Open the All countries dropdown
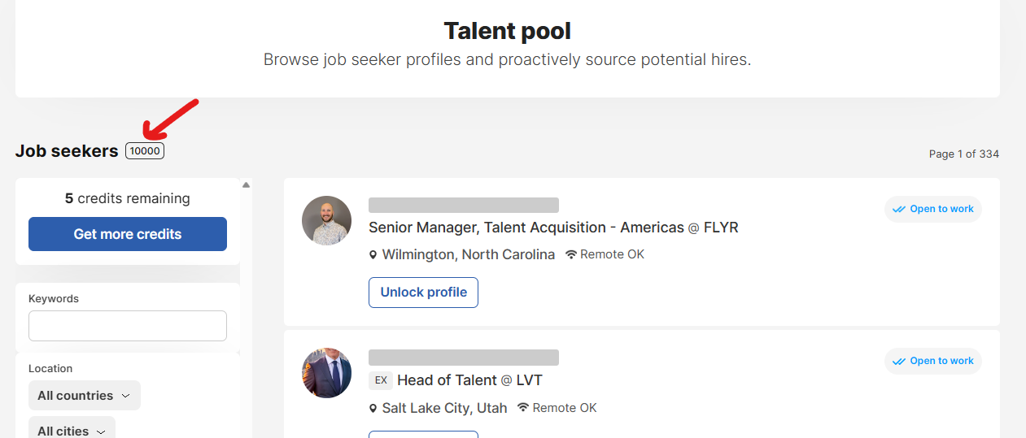 tap(85, 396)
